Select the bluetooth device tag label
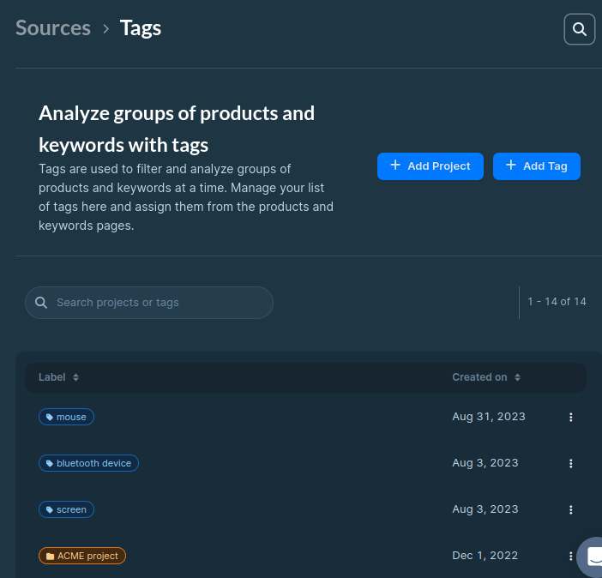This screenshot has height=578, width=602. coord(88,463)
